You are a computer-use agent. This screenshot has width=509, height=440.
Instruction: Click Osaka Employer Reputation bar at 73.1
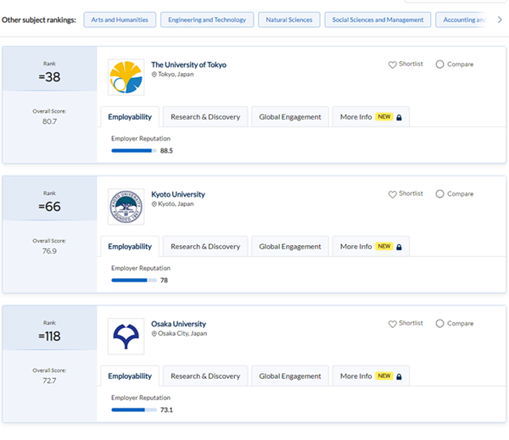tap(134, 409)
